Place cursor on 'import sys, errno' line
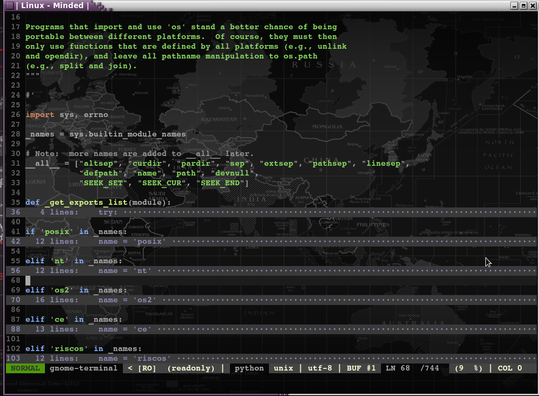This screenshot has height=396, width=539. [x=67, y=114]
